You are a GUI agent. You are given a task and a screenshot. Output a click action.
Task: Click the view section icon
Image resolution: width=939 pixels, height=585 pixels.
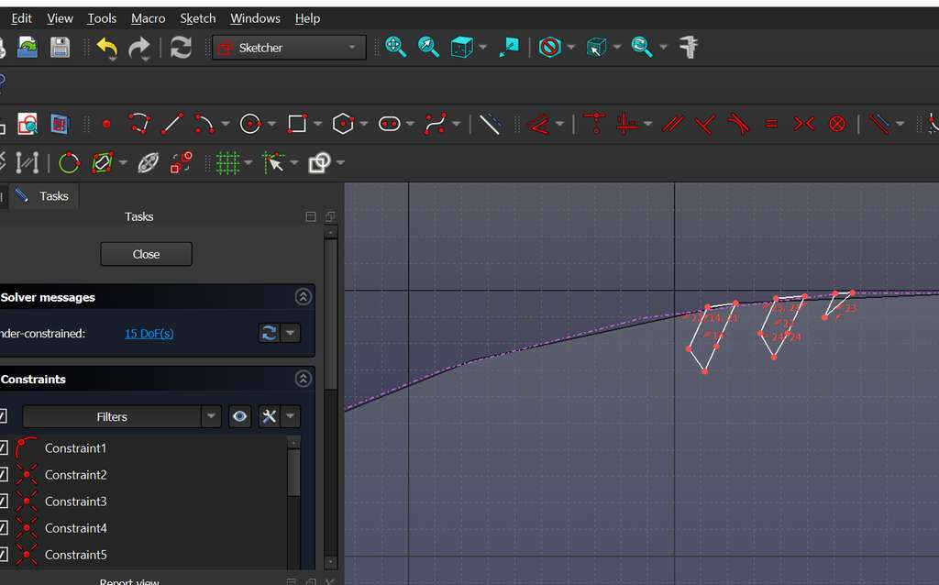tap(60, 124)
